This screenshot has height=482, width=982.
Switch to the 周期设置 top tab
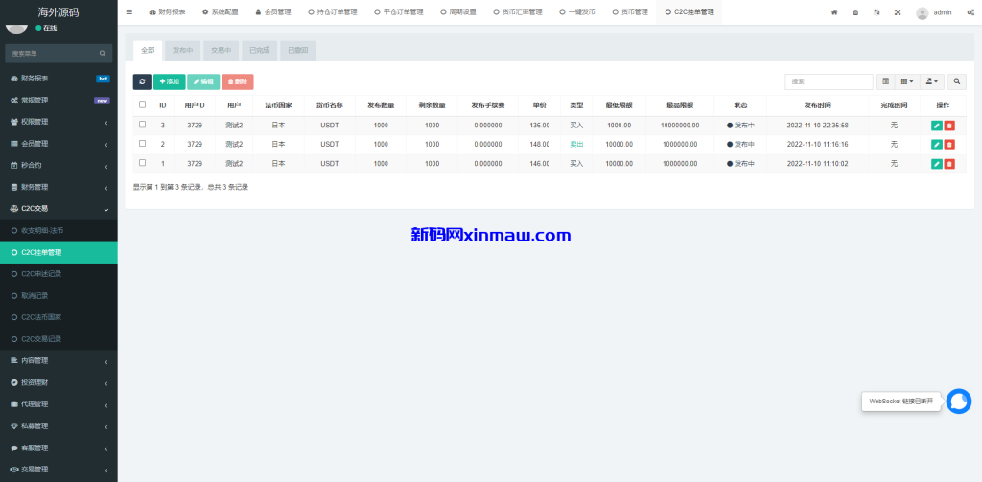[458, 11]
